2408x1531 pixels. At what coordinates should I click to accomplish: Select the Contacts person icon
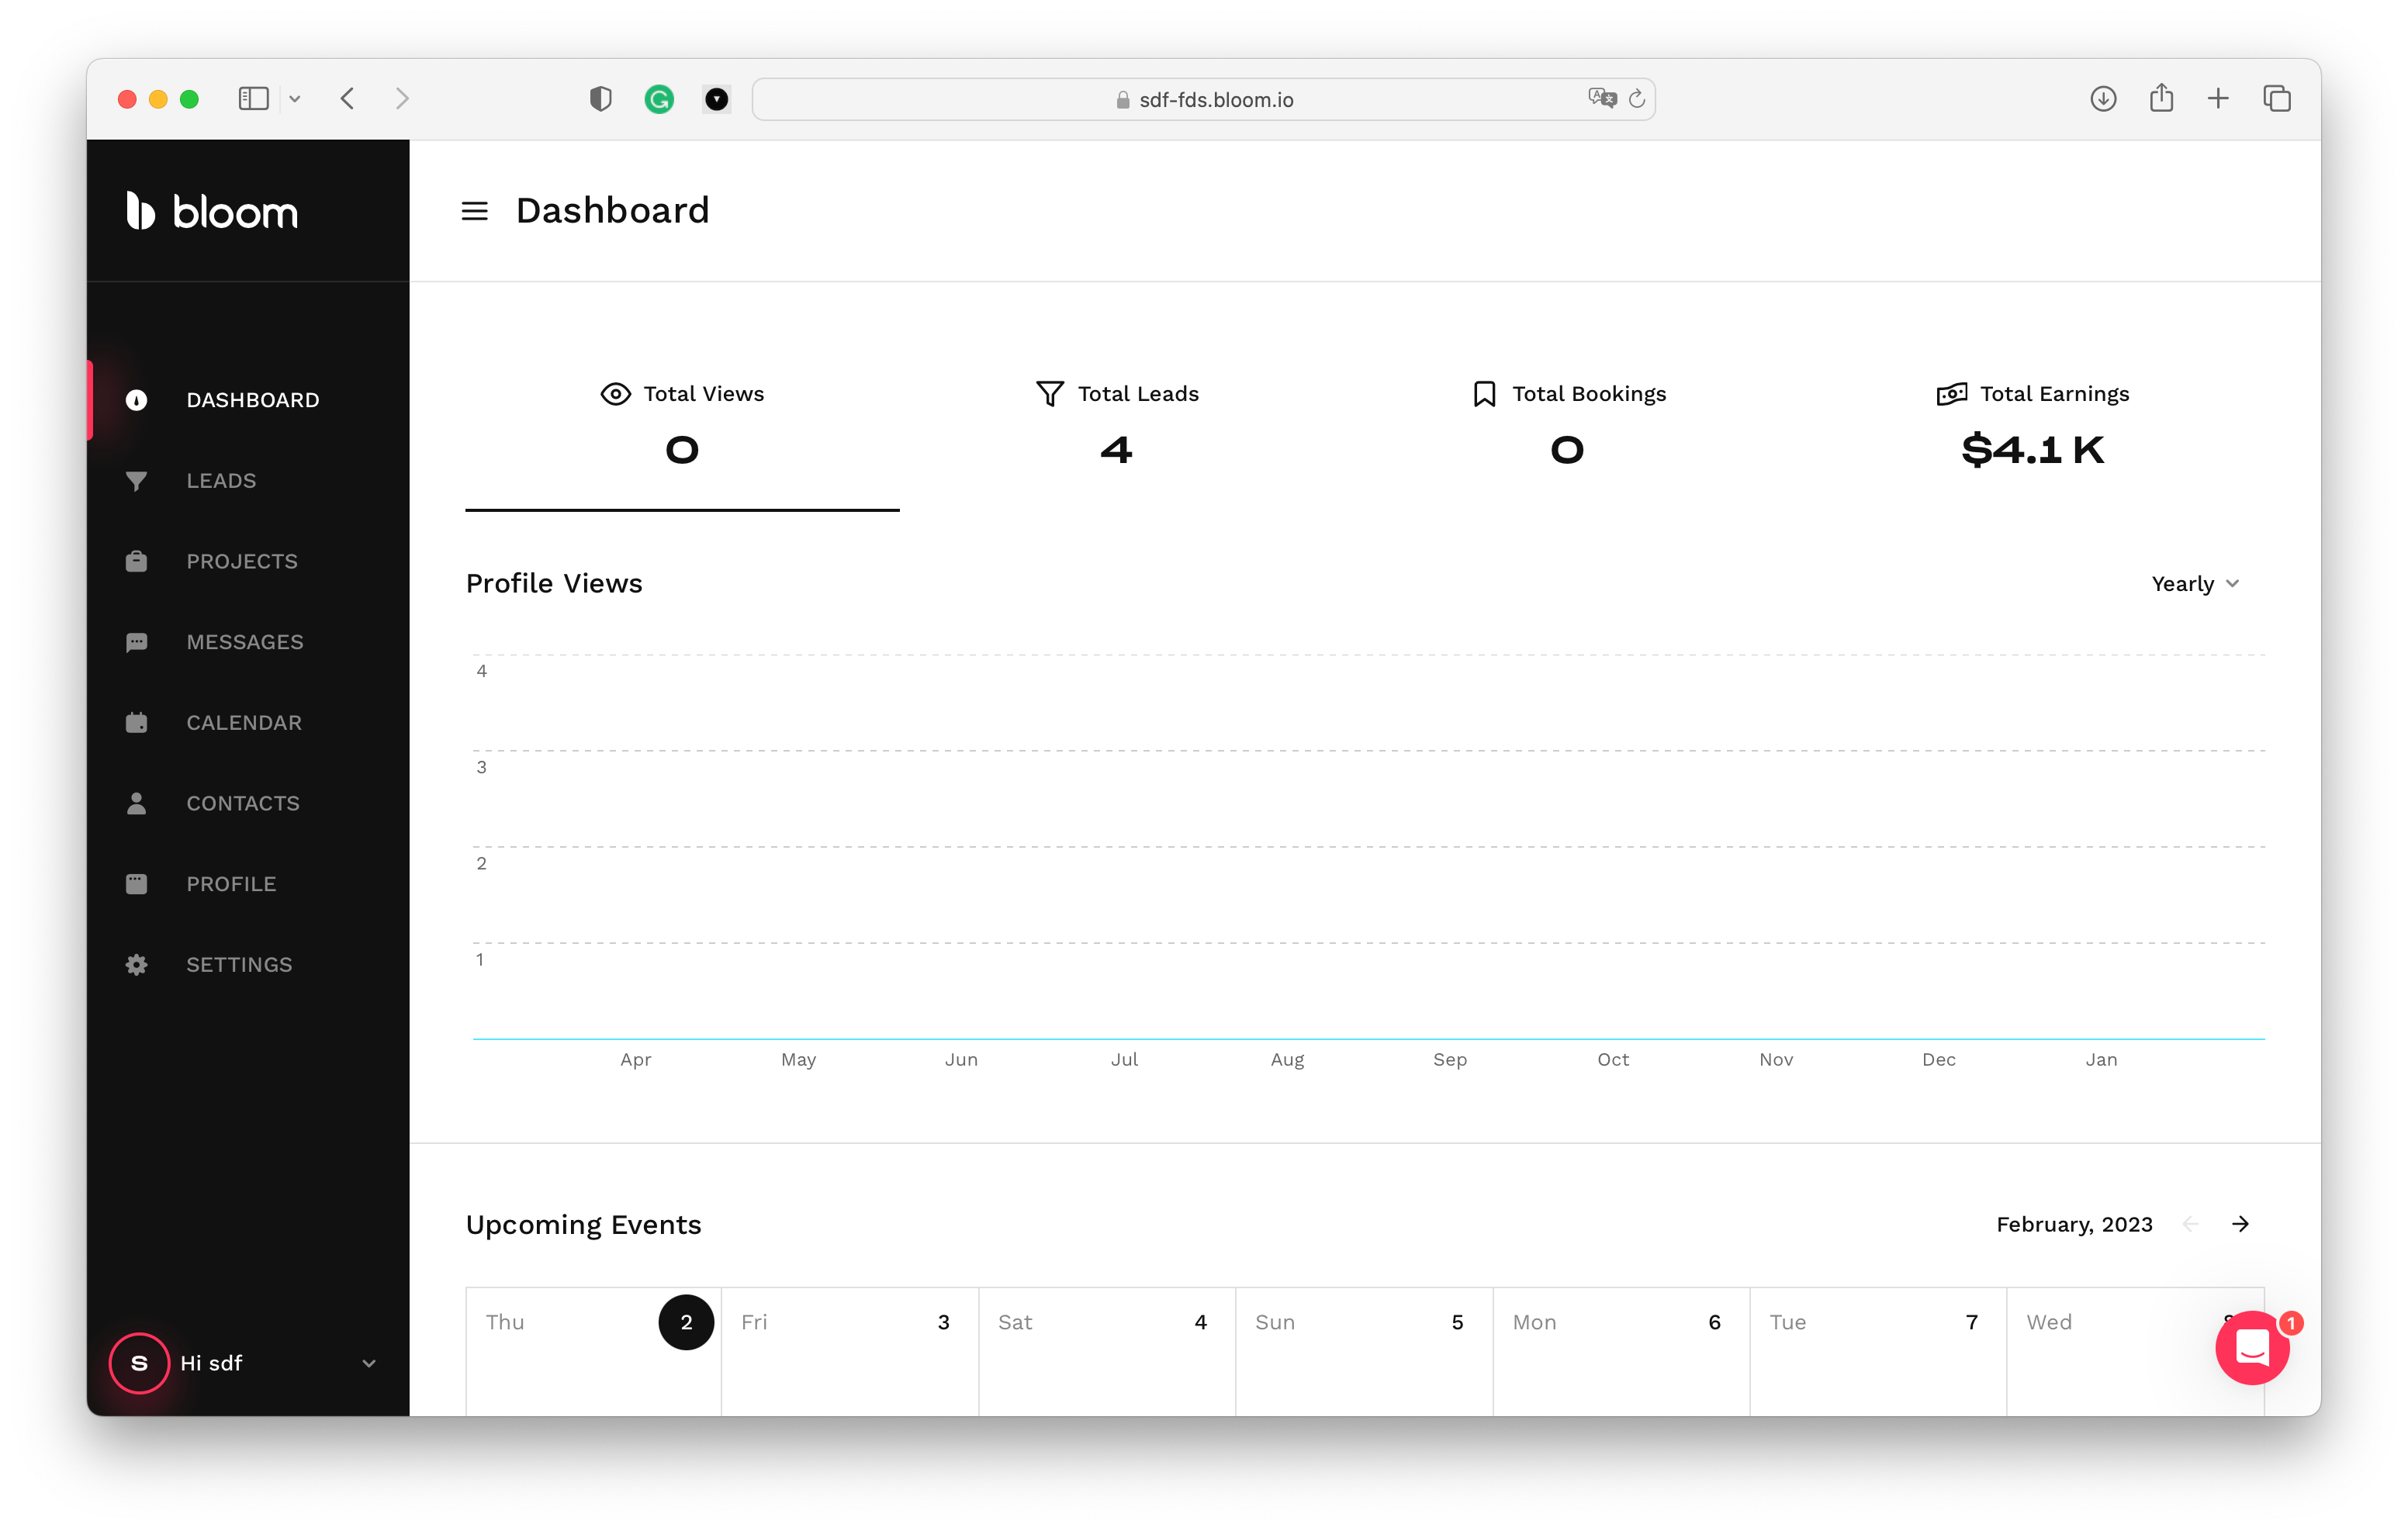136,802
